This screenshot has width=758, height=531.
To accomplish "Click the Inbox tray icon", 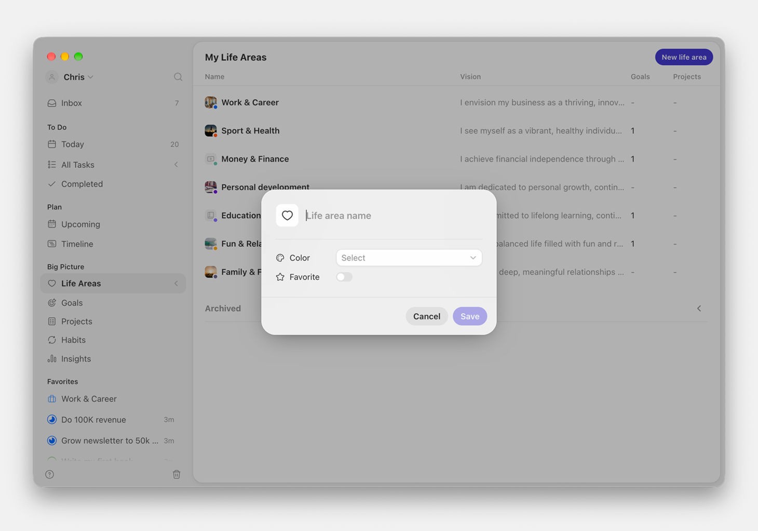I will pyautogui.click(x=52, y=103).
